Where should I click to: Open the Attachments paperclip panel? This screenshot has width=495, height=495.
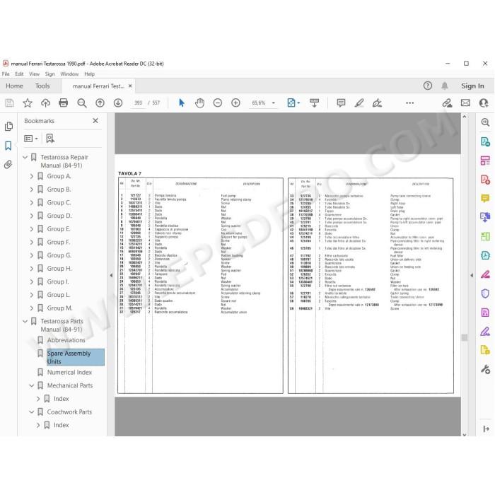8,165
